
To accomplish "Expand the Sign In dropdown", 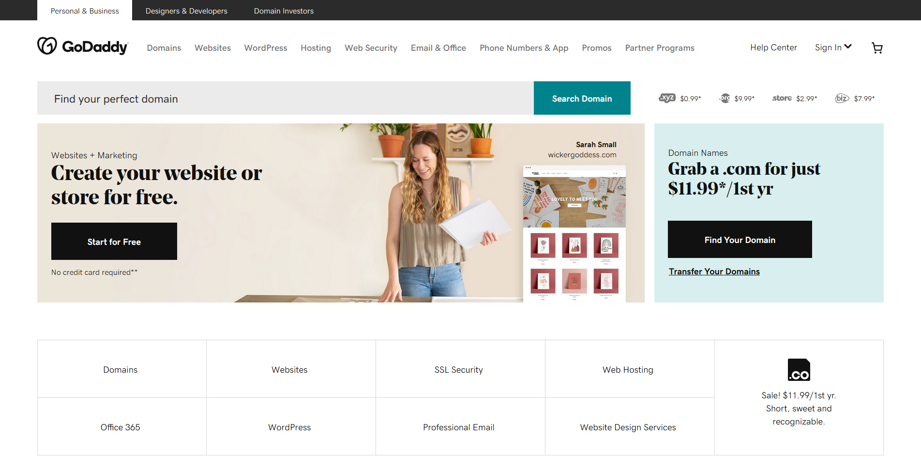I will [x=833, y=47].
